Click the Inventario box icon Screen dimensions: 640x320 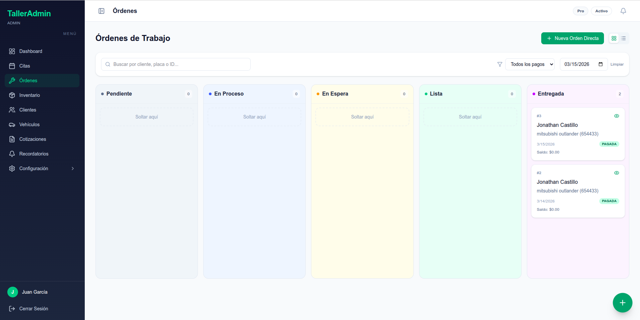pos(12,95)
